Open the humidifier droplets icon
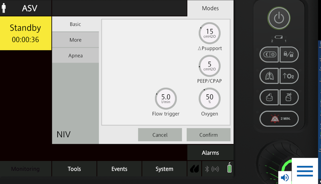This screenshot has width=321, height=184. [194, 169]
